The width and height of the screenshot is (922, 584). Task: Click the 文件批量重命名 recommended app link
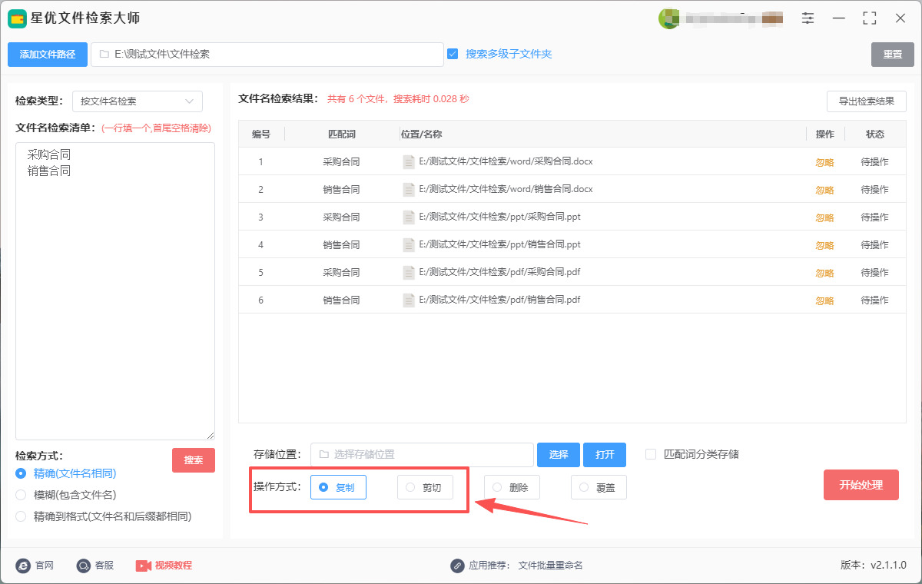tap(550, 566)
